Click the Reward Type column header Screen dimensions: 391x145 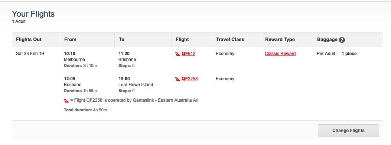280,40
